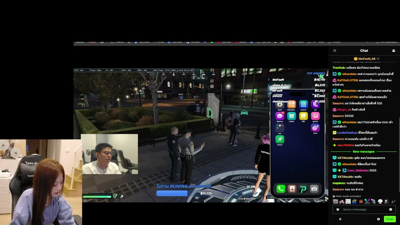The height and width of the screenshot is (225, 400).
Task: Click the "$18,110" top donor amount
Action: [x=319, y=80]
